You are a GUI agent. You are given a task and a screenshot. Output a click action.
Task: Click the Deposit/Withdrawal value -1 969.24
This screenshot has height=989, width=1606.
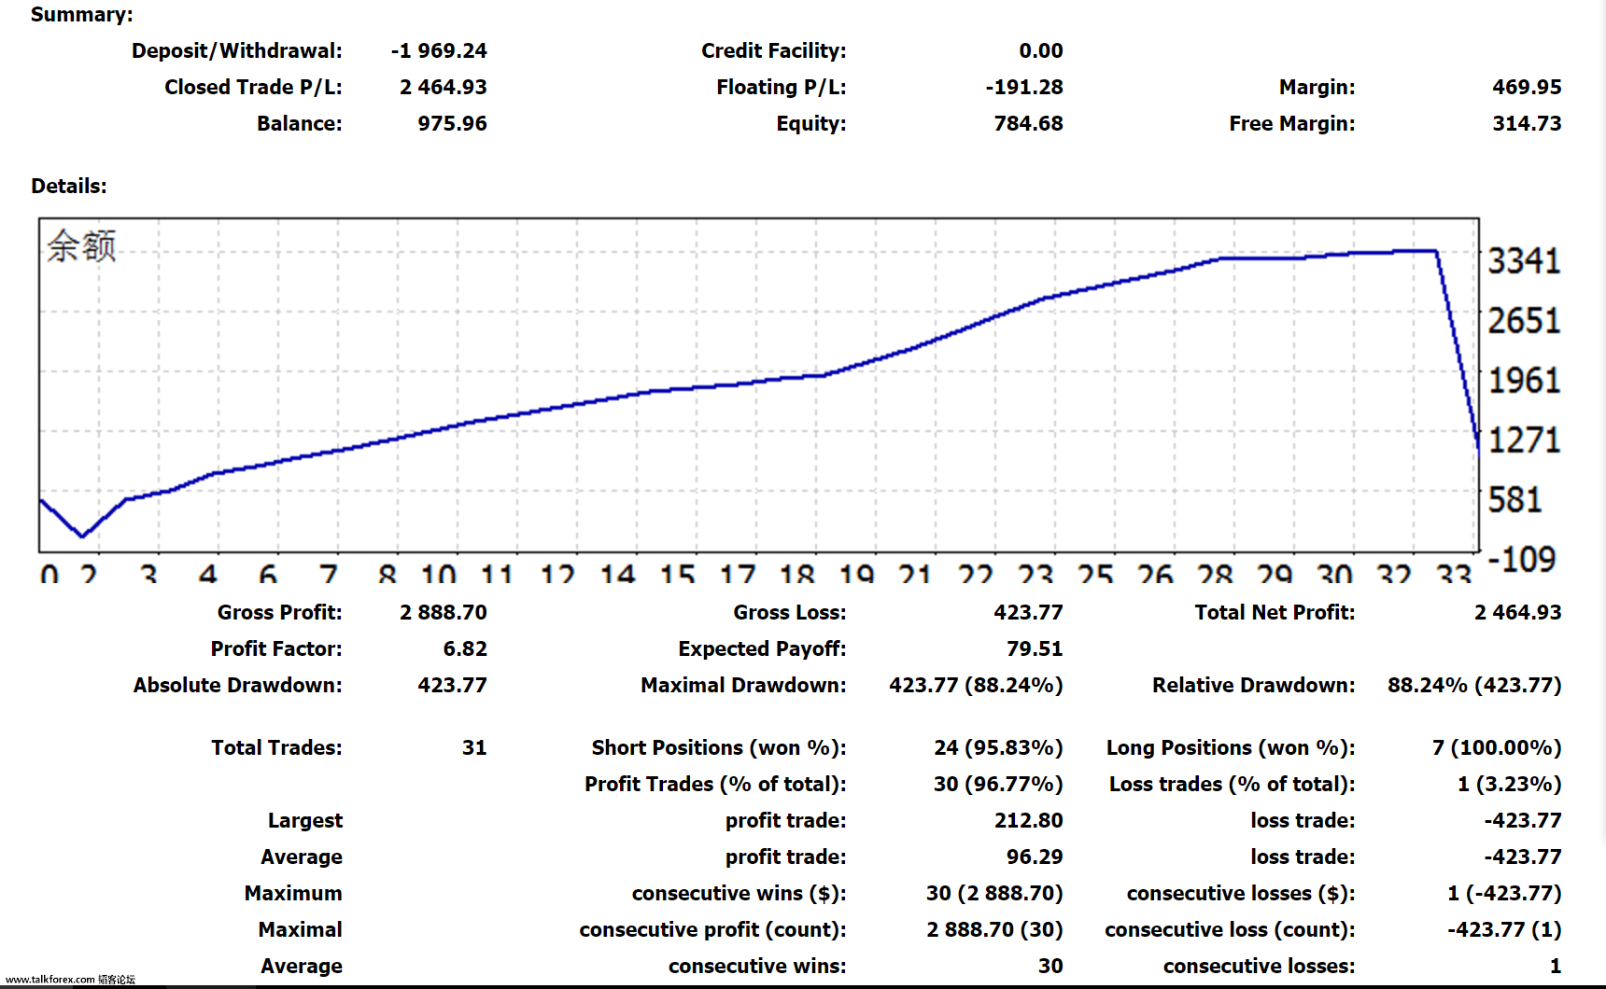[439, 50]
